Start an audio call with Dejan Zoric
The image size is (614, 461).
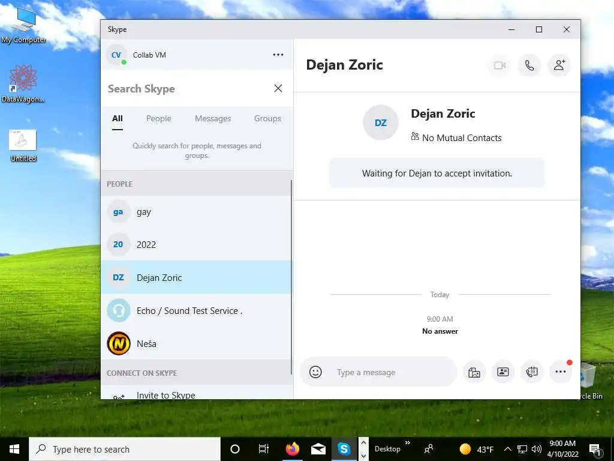[529, 65]
